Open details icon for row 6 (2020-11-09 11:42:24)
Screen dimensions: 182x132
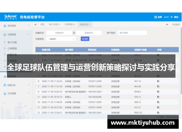pyautogui.click(x=158, y=81)
